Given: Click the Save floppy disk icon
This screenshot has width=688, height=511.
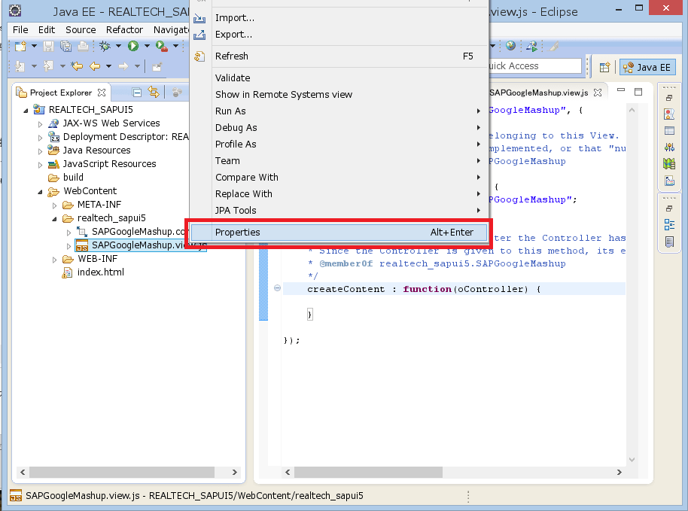Looking at the screenshot, I should click(48, 46).
